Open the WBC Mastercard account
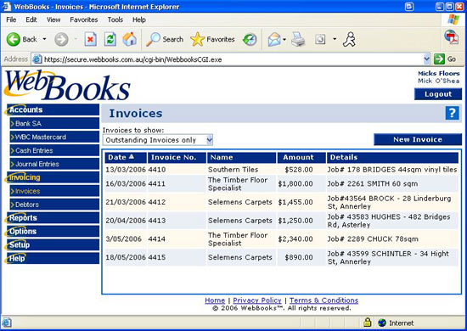This screenshot has height=331, width=467. pos(54,137)
